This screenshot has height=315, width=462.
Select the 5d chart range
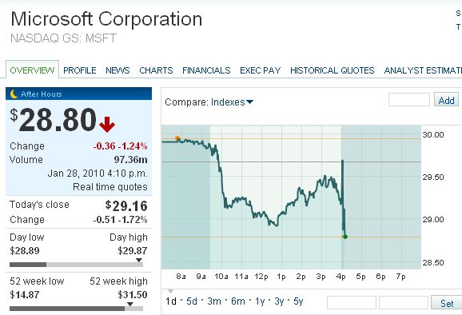(192, 301)
